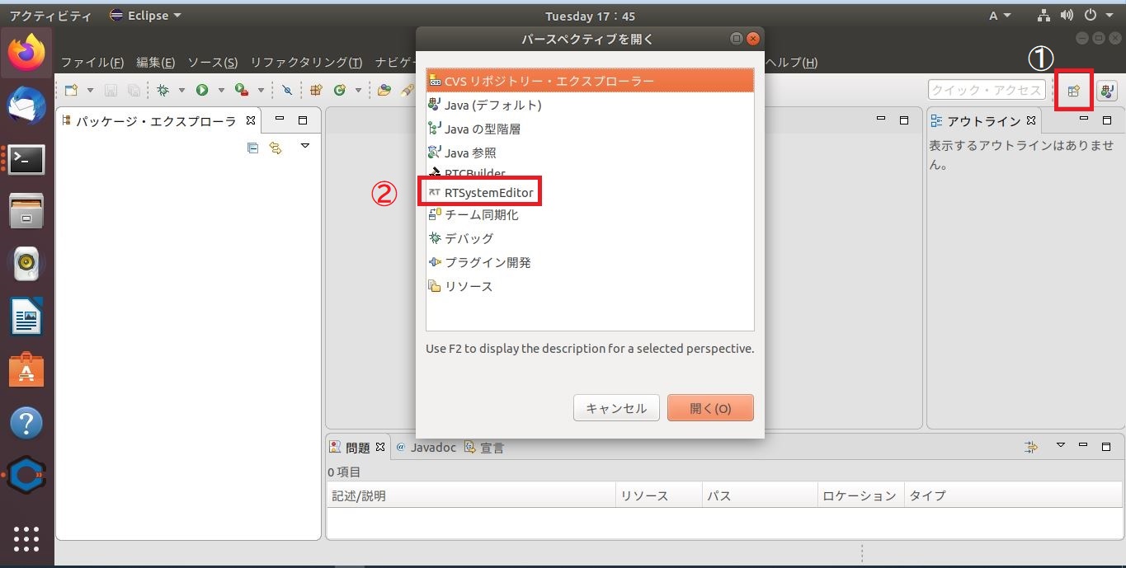Click the Problems view filter/focus icon
Viewport: 1126px width, 568px height.
click(1031, 447)
